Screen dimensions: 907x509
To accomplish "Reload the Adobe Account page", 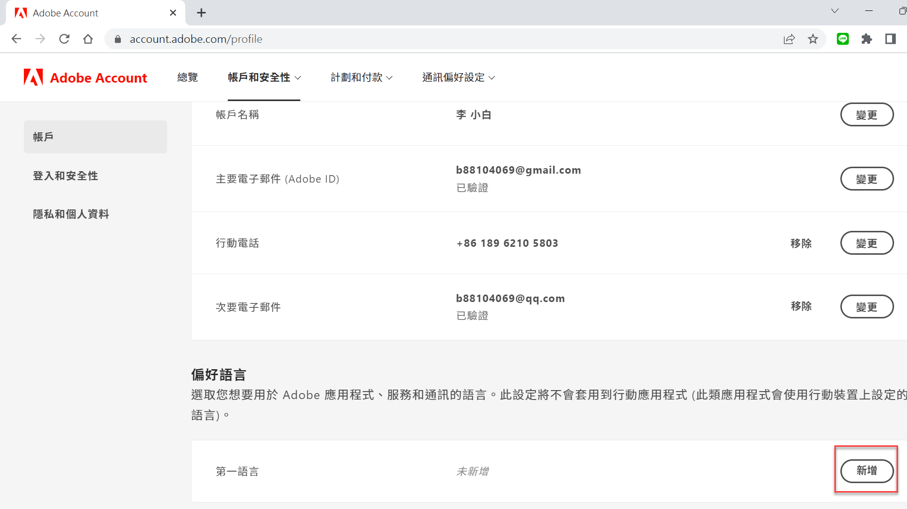I will [x=64, y=39].
